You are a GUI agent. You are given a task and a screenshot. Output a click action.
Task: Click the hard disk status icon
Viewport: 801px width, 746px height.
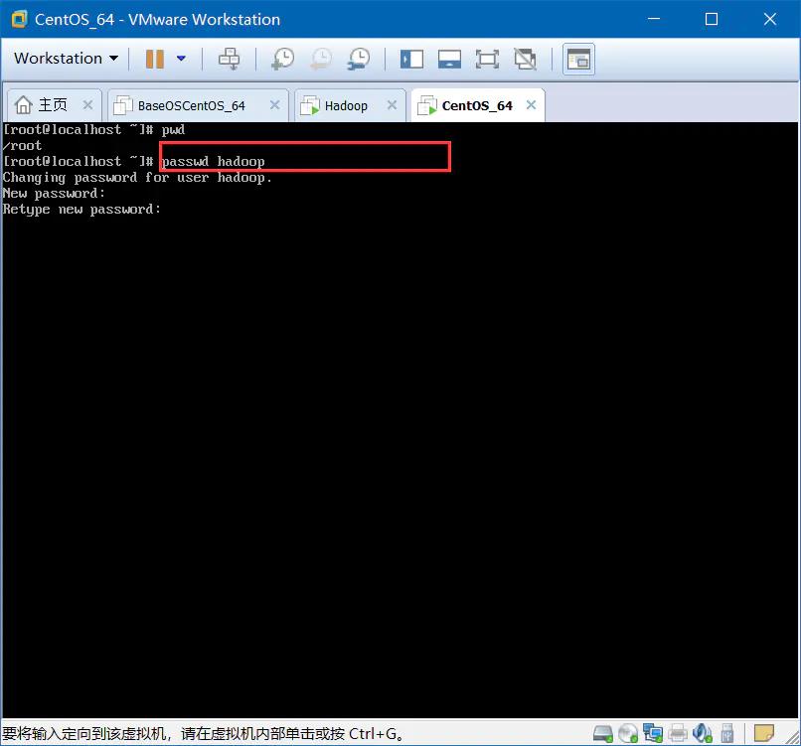click(603, 734)
